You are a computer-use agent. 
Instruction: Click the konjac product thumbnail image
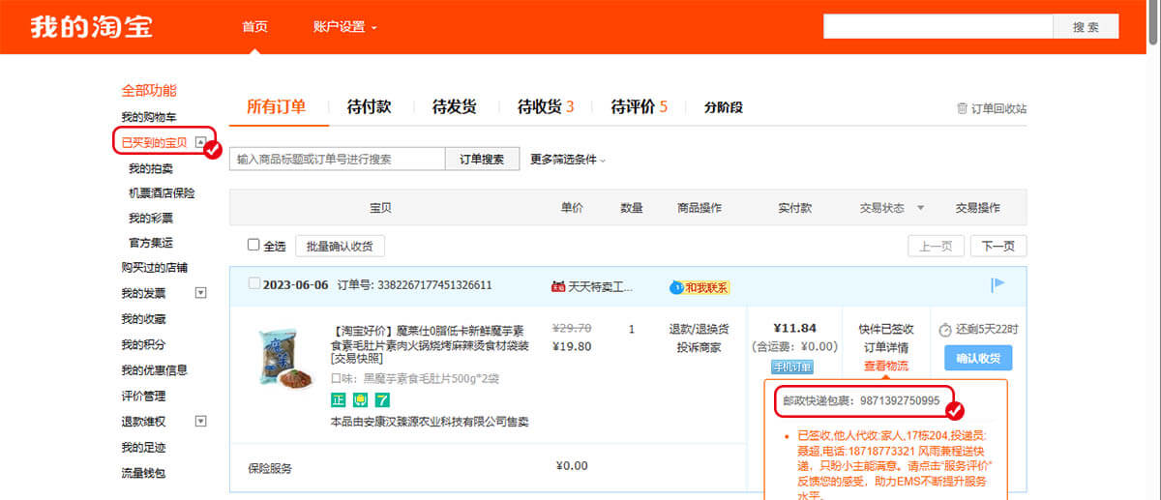[284, 360]
